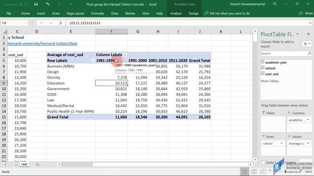
Task: Click the Share button
Action: 306,13
